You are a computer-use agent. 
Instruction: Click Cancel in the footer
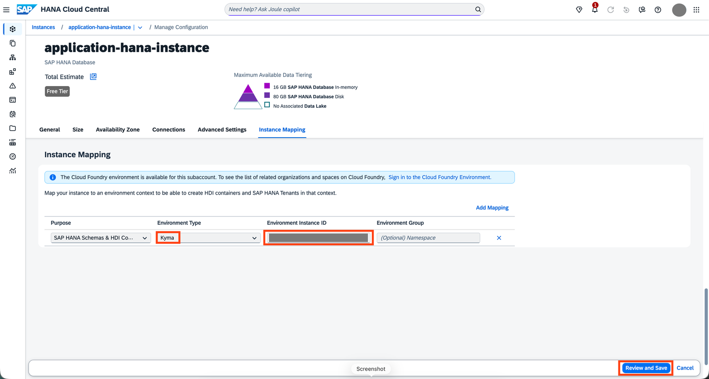685,368
